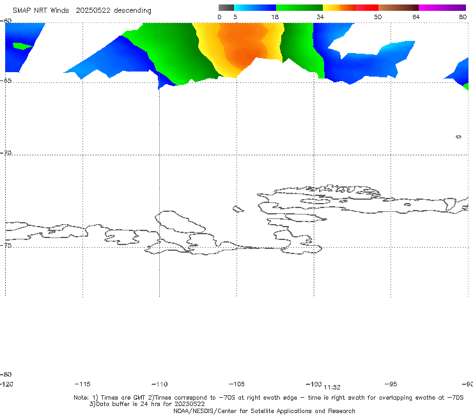This screenshot has width=473, height=415.
Task: Click the latitude label "-70"
Action: click(6, 153)
